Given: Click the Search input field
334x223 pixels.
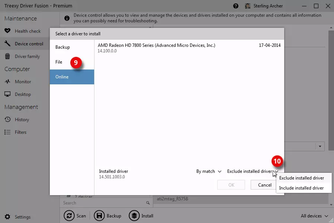Looking at the screenshot, I should point(106,203).
